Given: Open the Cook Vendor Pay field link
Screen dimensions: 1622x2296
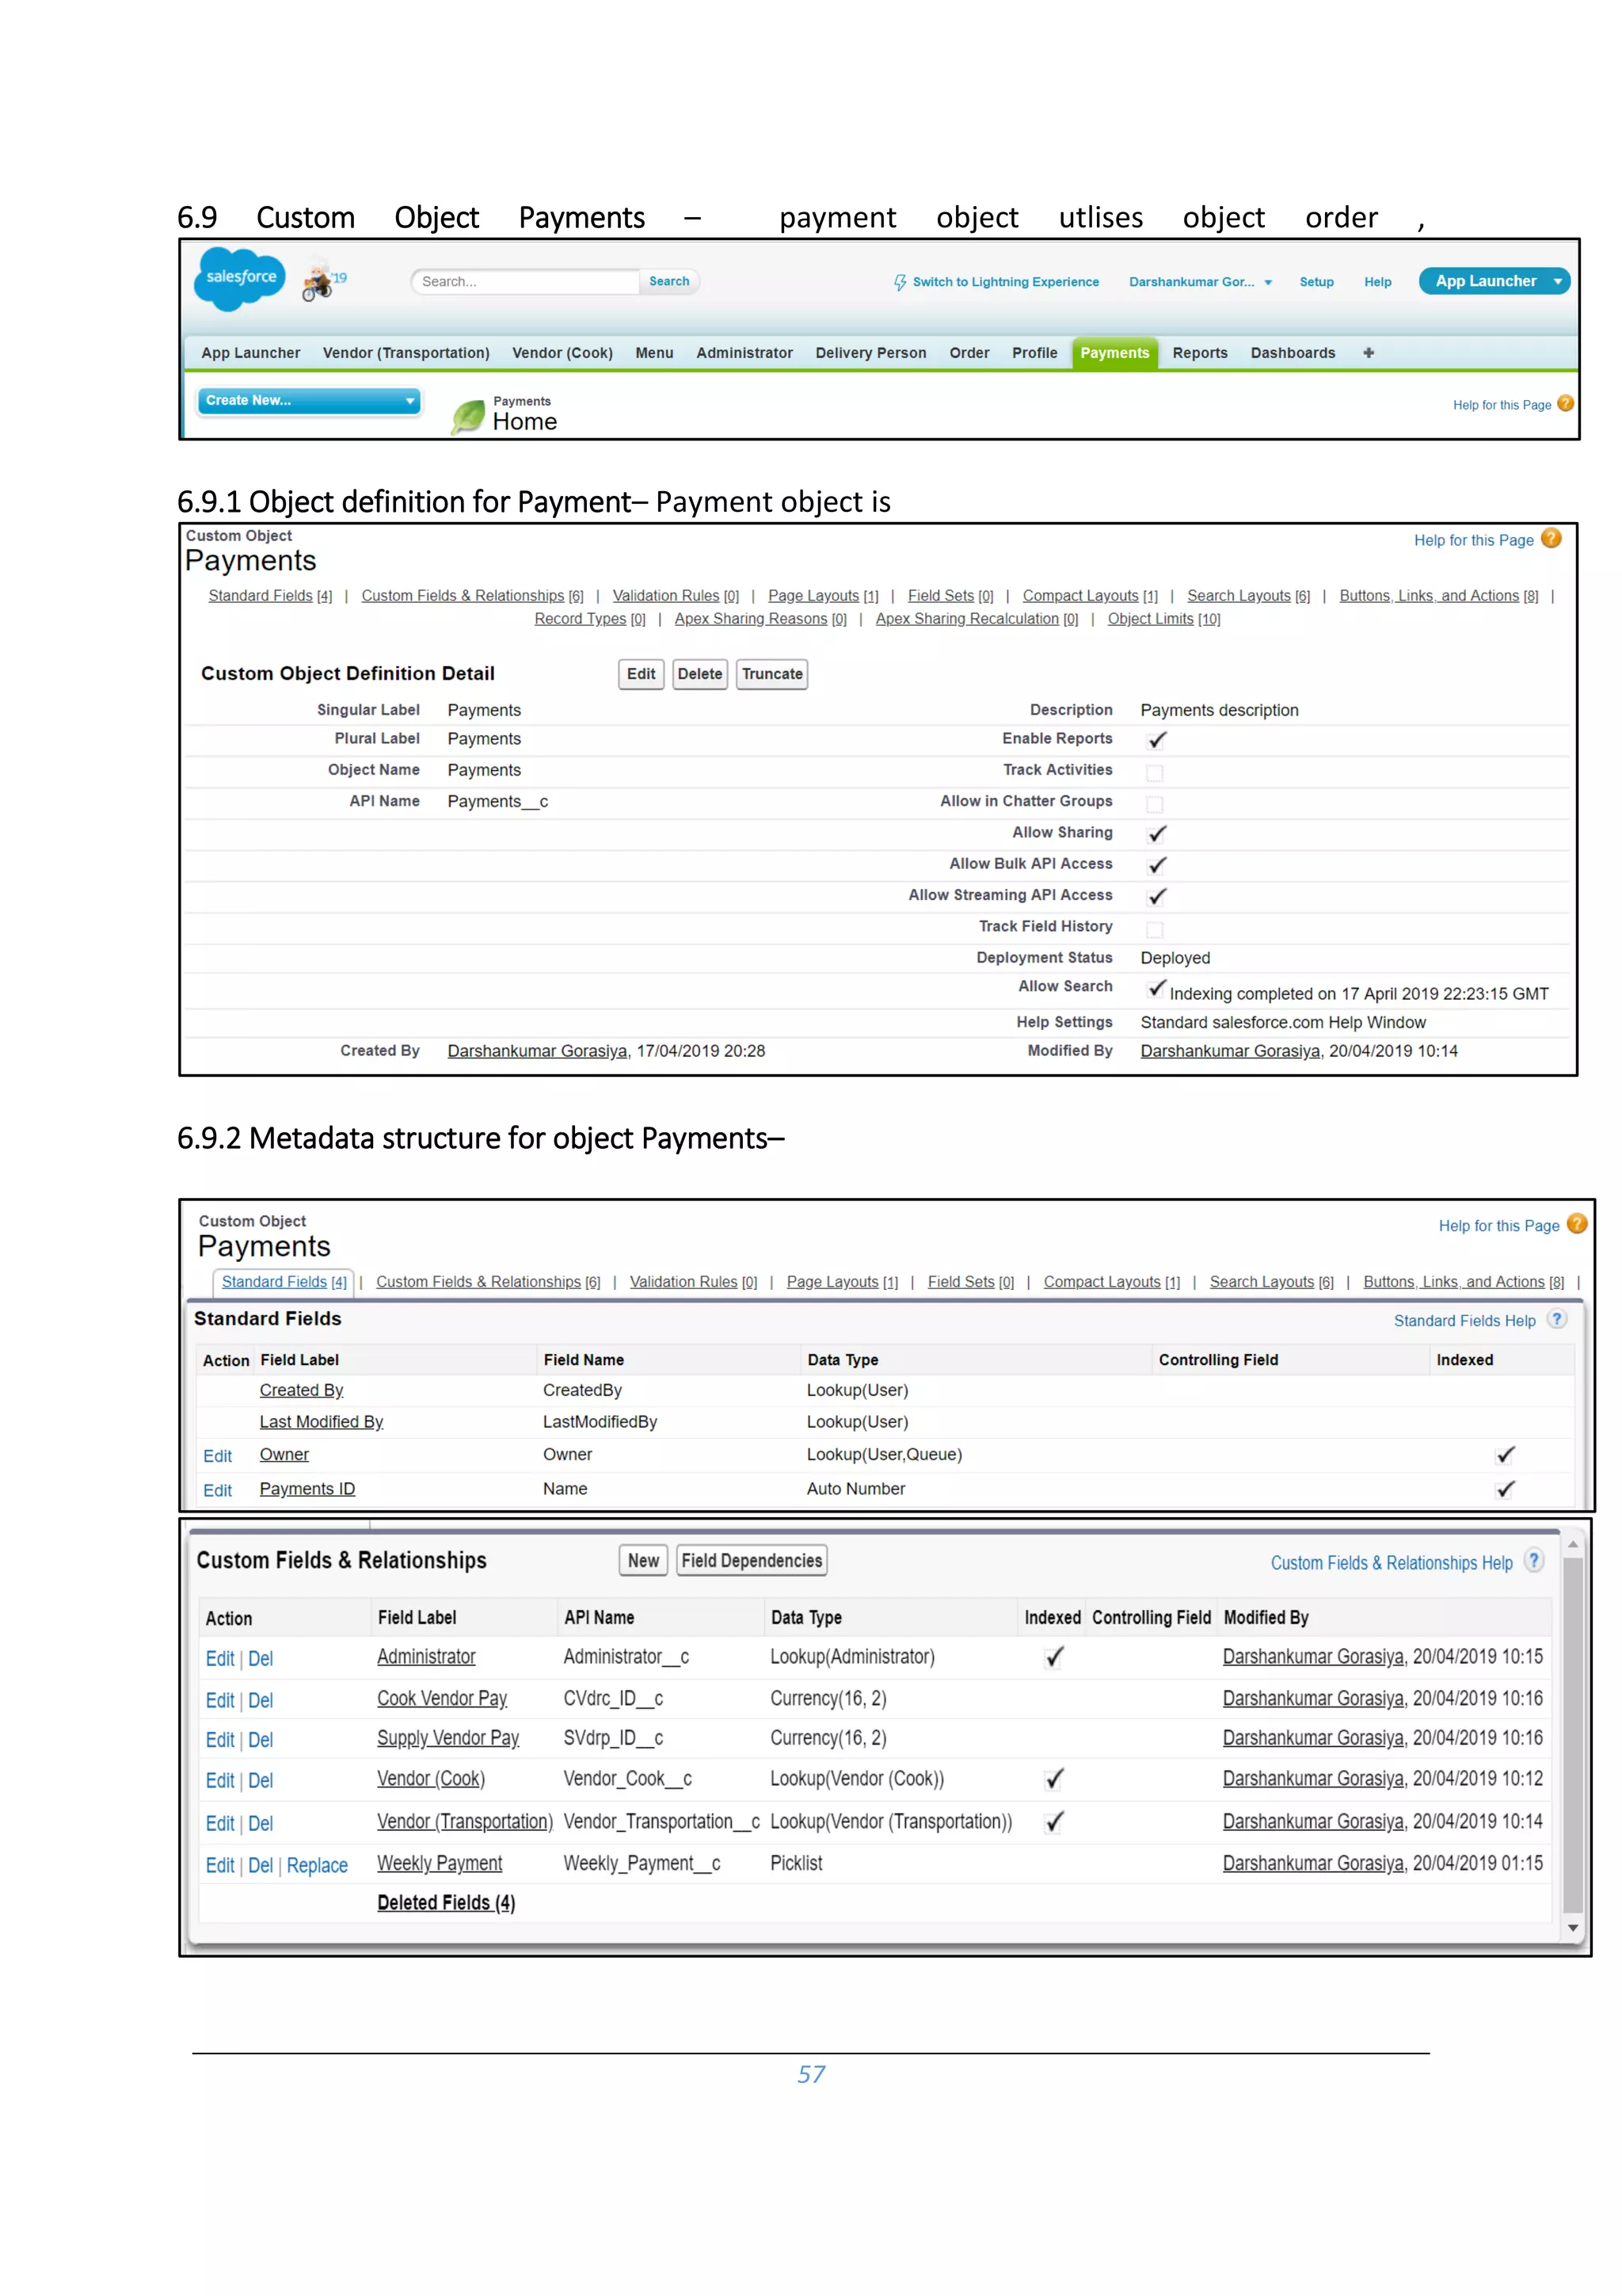Looking at the screenshot, I should [442, 1698].
